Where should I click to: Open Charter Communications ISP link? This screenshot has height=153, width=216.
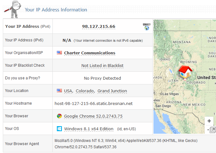[90, 53]
